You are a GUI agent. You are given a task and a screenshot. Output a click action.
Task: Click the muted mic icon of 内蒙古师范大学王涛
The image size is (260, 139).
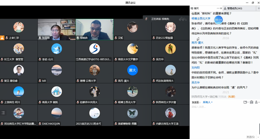point(154,123)
